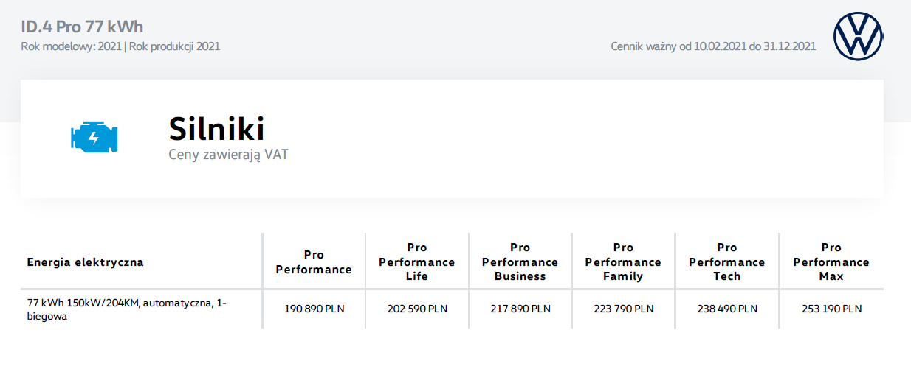
Task: Click the Pro Performance Tech column header
Action: pyautogui.click(x=727, y=262)
